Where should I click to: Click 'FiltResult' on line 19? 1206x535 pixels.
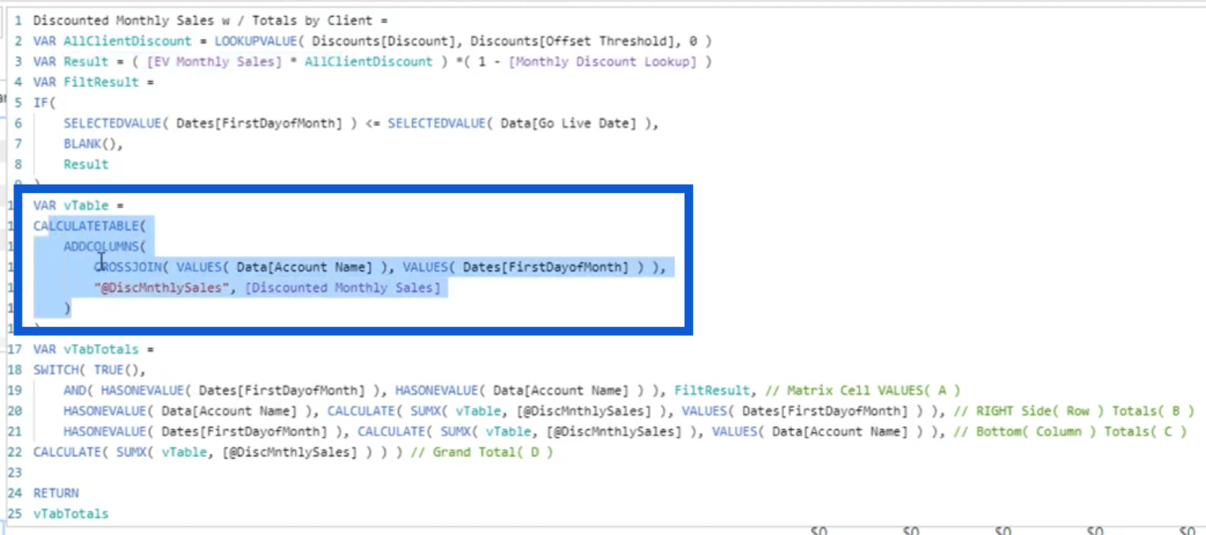[x=711, y=391]
